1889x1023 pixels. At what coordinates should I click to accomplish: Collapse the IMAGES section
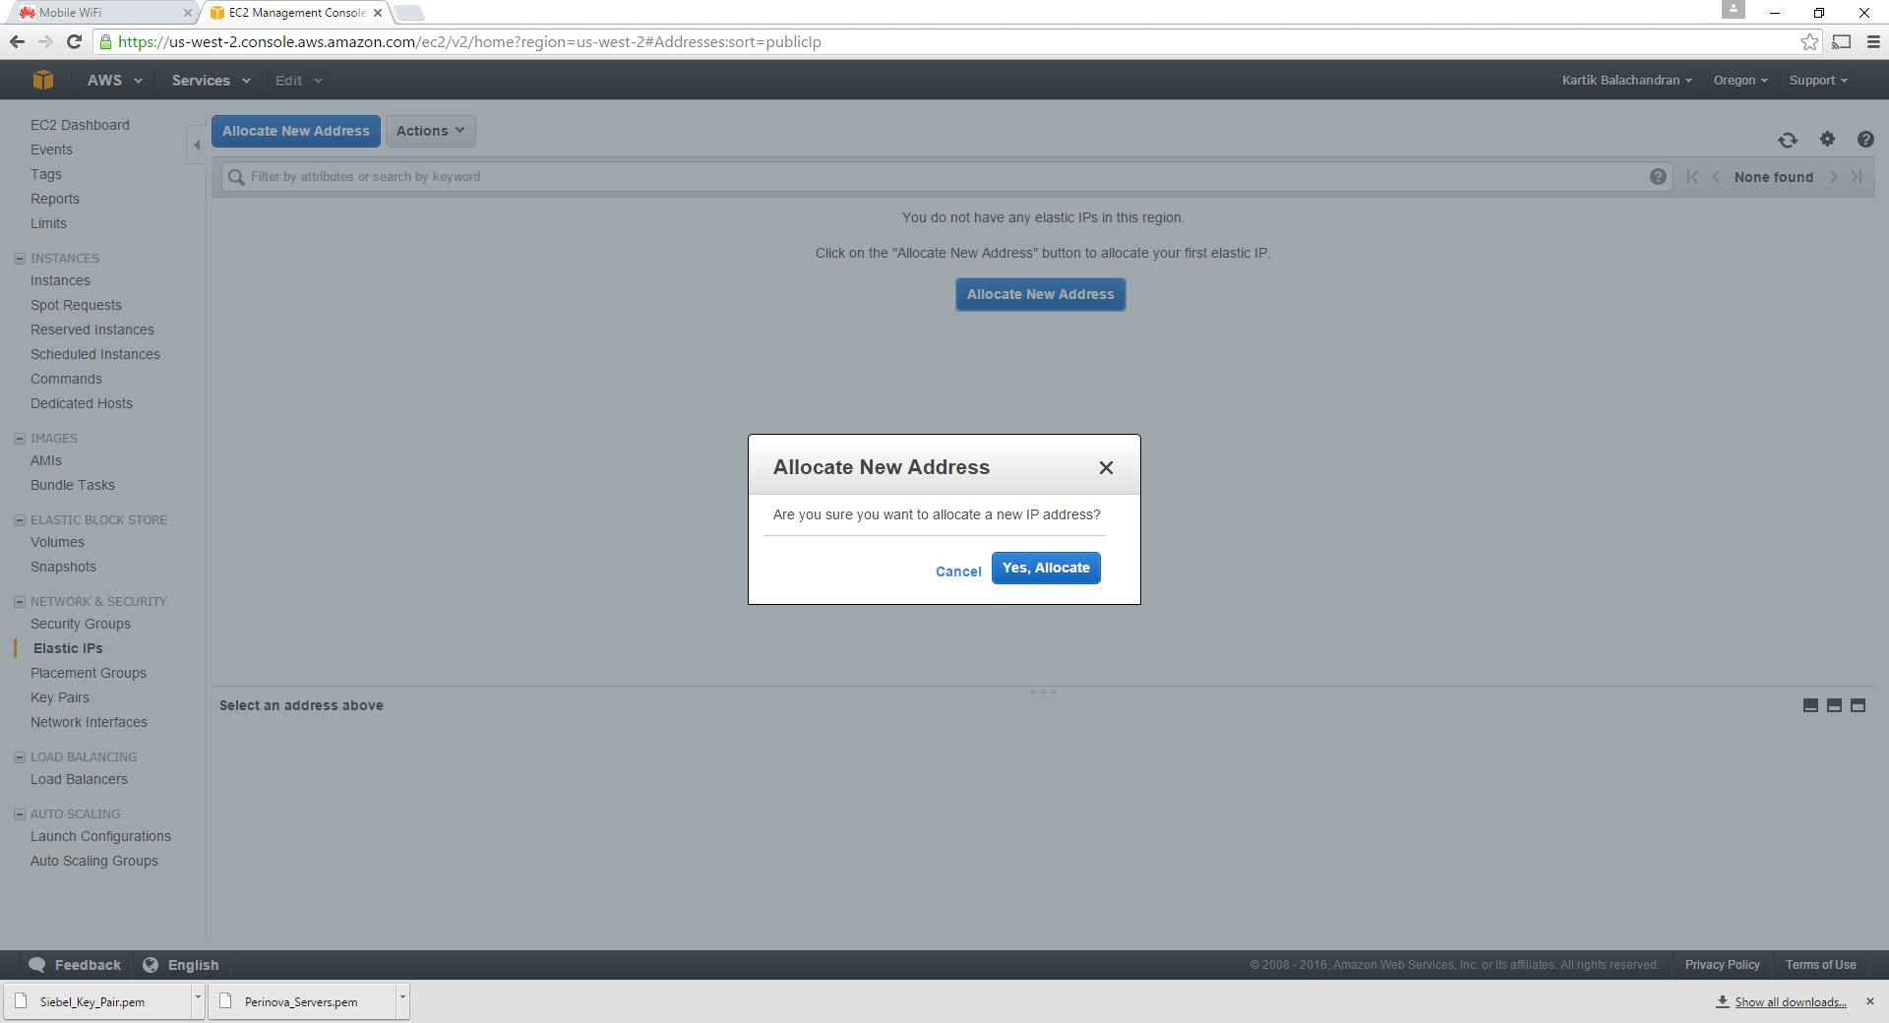pyautogui.click(x=19, y=439)
